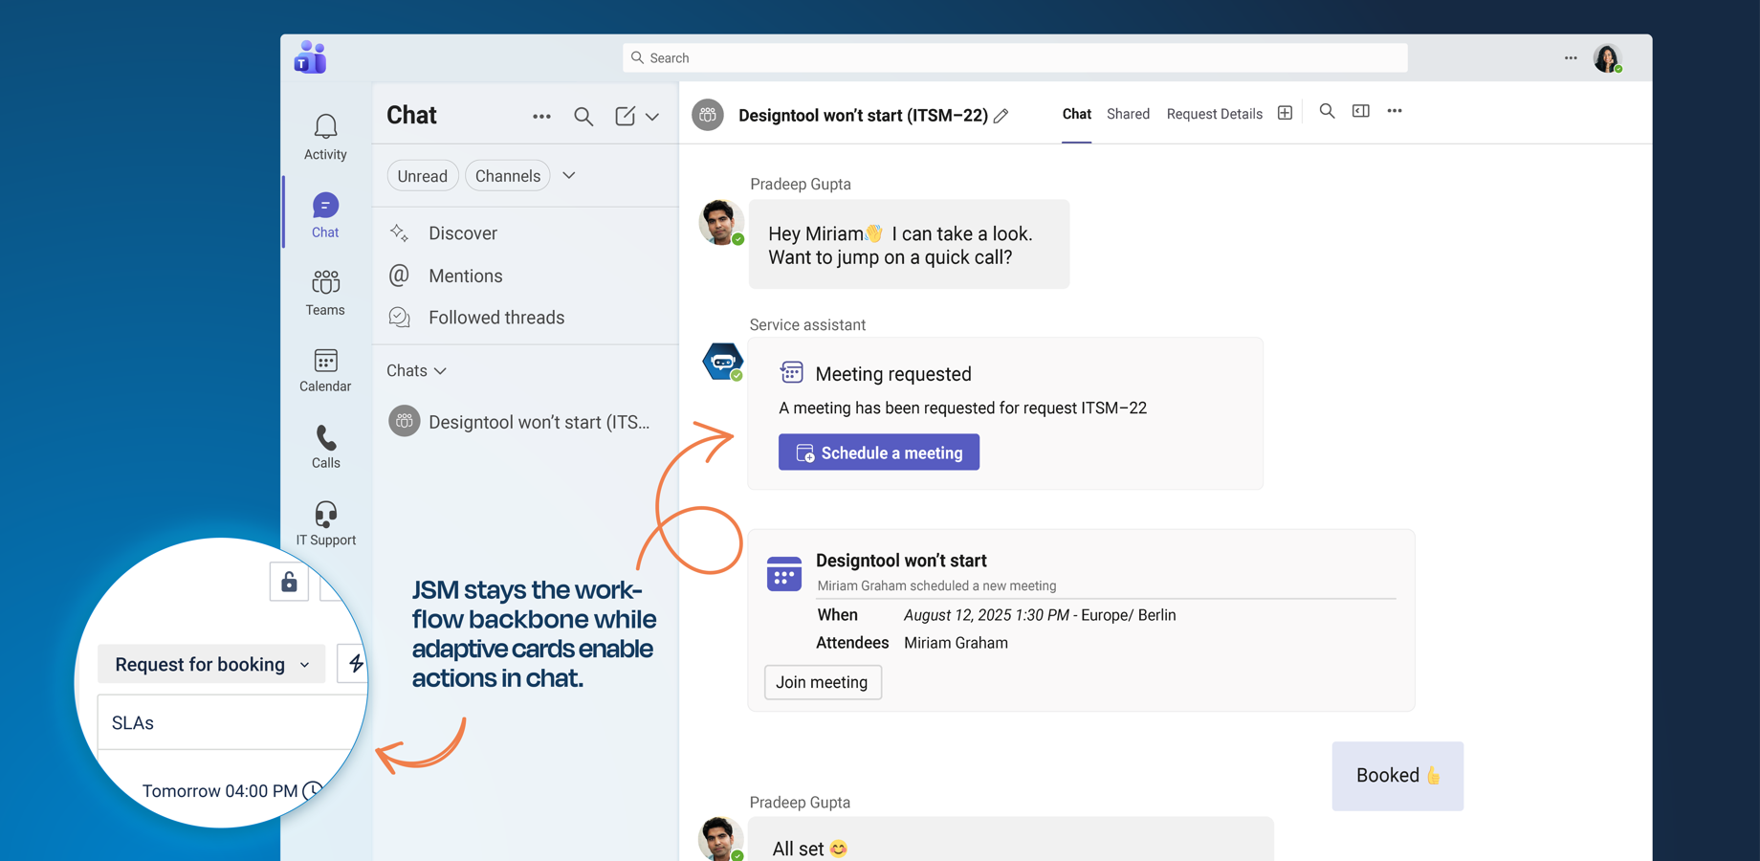
Task: Open the Calls section
Action: pyautogui.click(x=325, y=445)
